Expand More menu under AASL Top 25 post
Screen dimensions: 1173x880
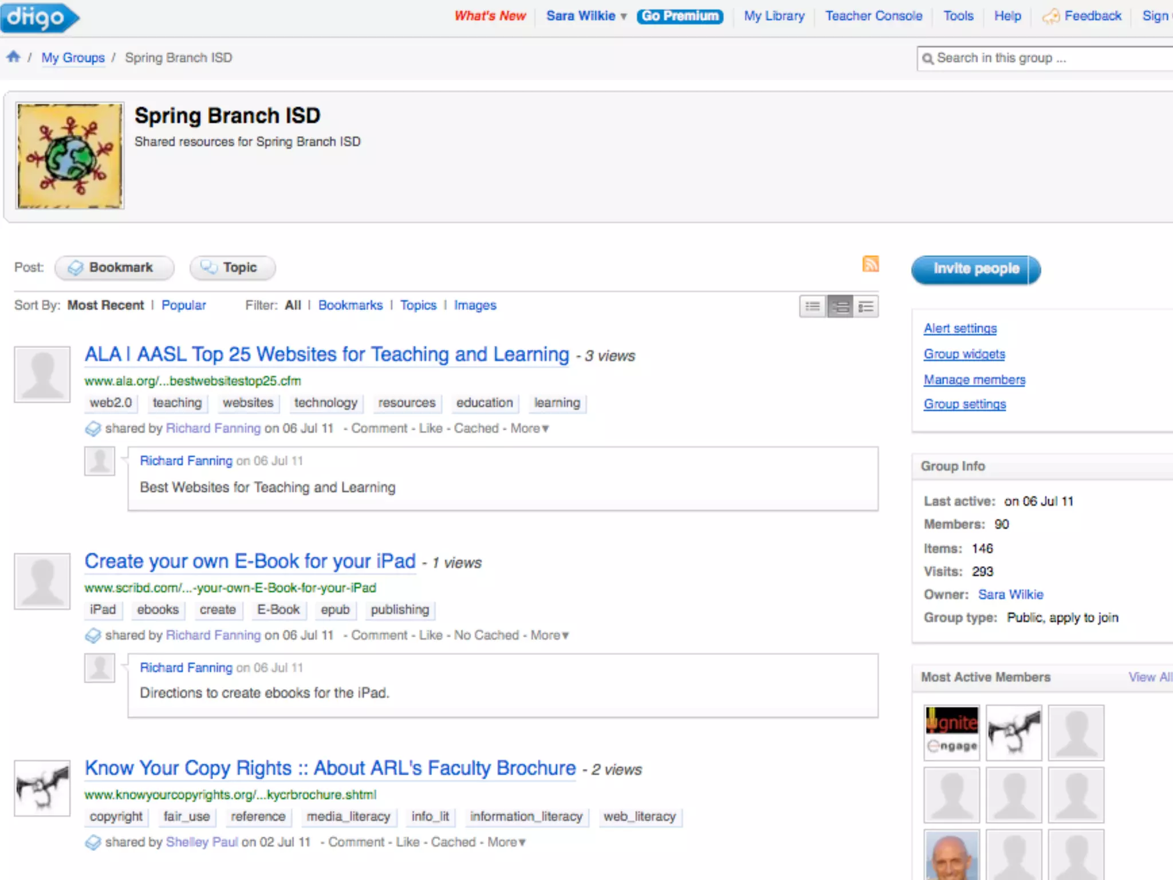point(529,429)
